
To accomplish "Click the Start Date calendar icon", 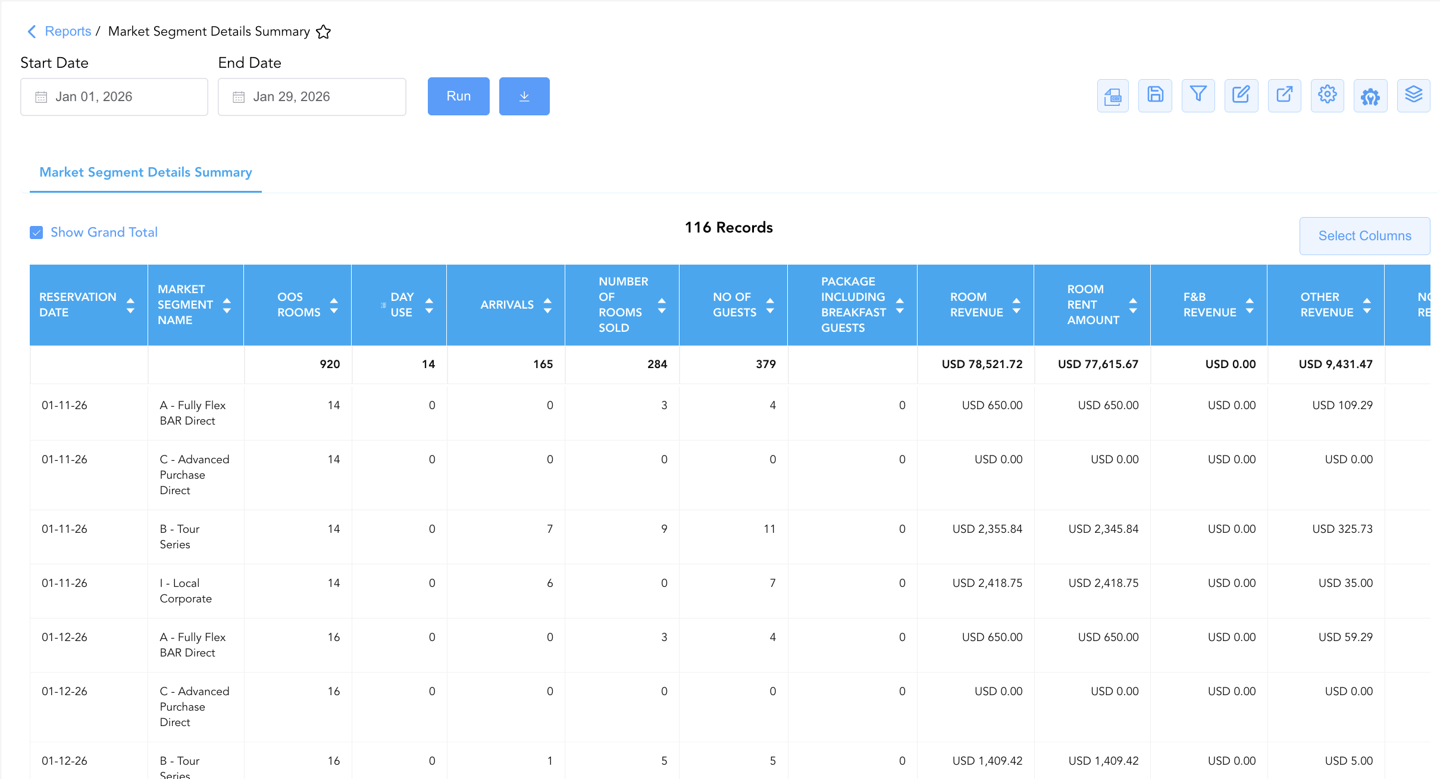I will tap(41, 97).
